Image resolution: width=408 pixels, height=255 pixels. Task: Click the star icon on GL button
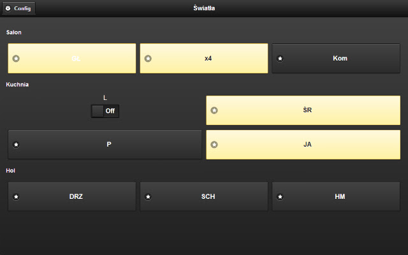click(16, 59)
